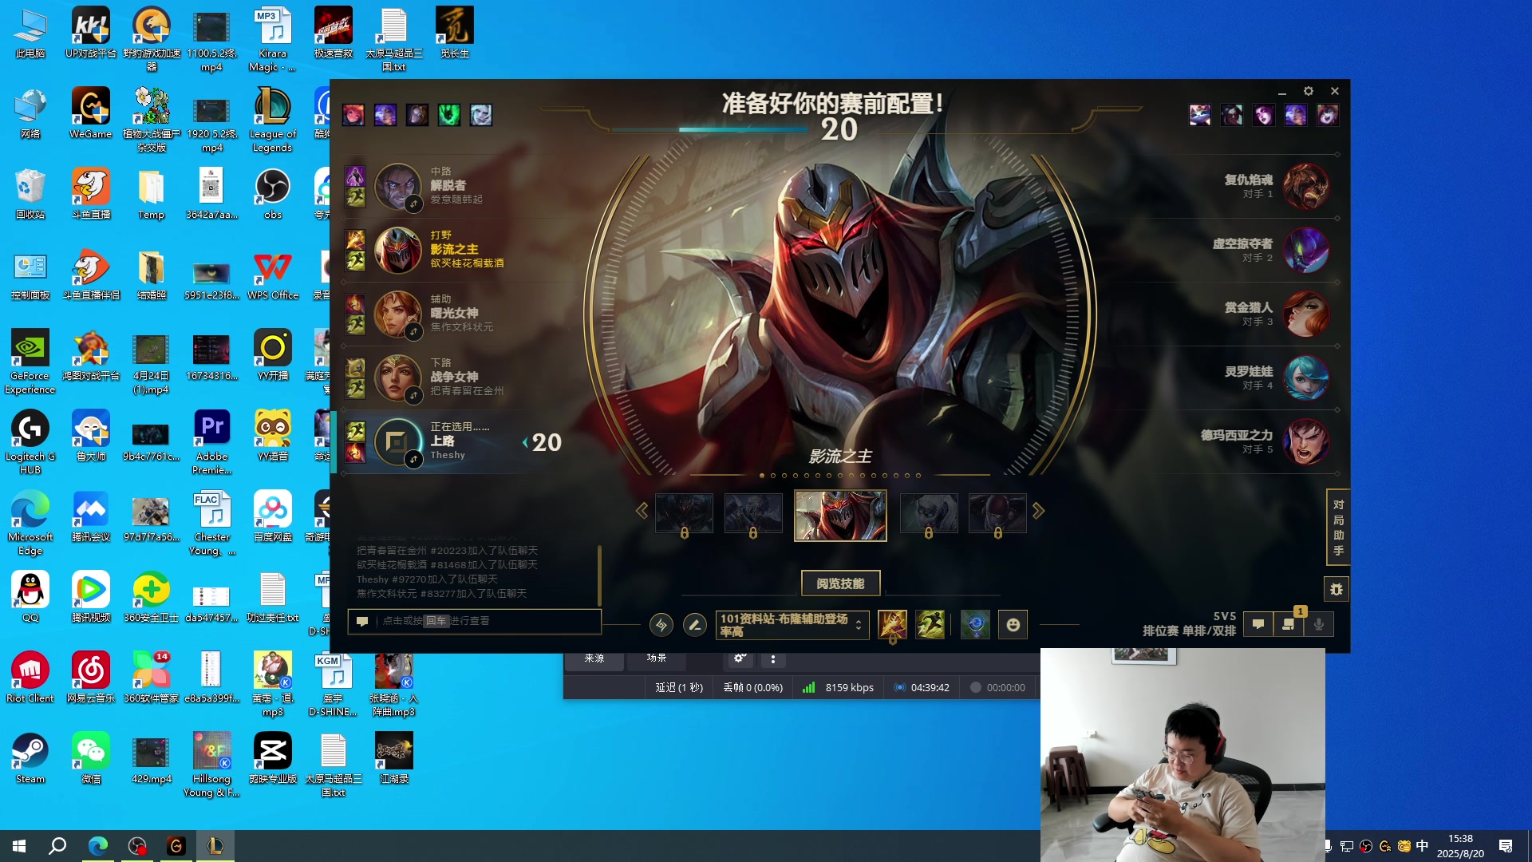Click enemy champion portrait 德玛西亚之力
Viewport: 1532px width, 862px height.
click(1306, 442)
